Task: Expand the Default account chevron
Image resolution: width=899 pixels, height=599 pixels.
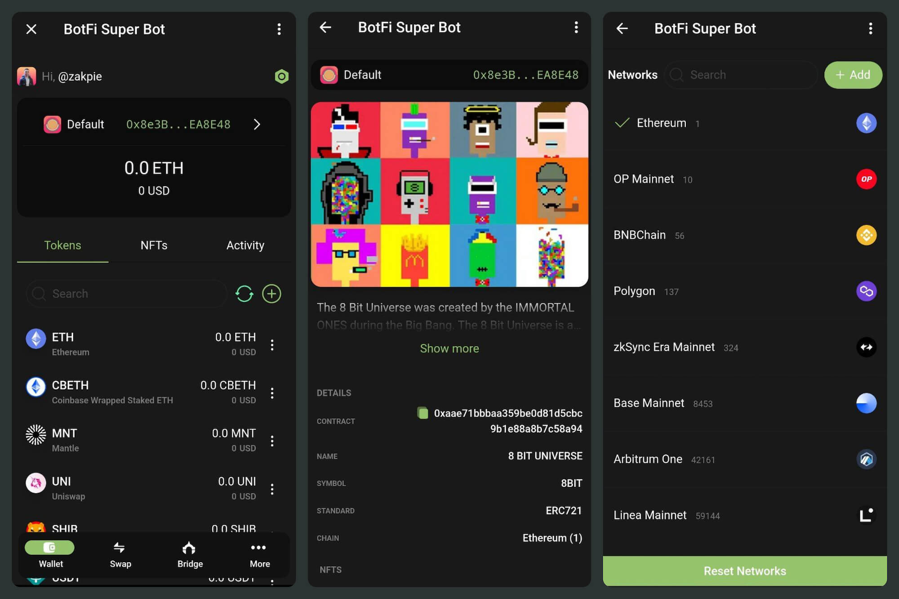Action: coord(257,124)
